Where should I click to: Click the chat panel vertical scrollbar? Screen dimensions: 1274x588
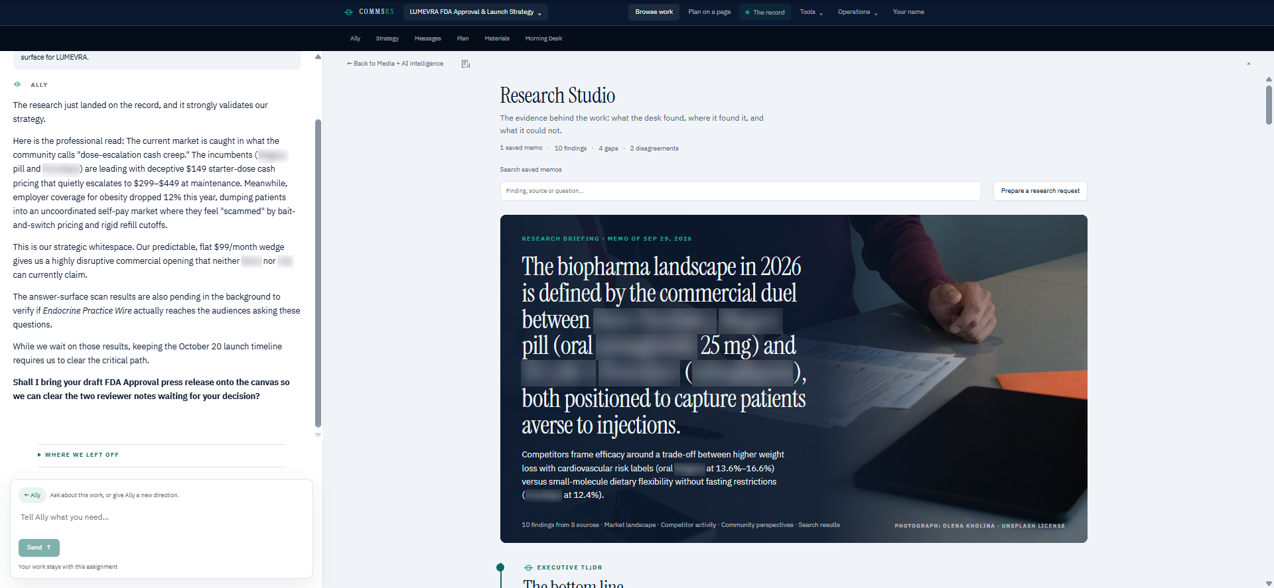[318, 272]
